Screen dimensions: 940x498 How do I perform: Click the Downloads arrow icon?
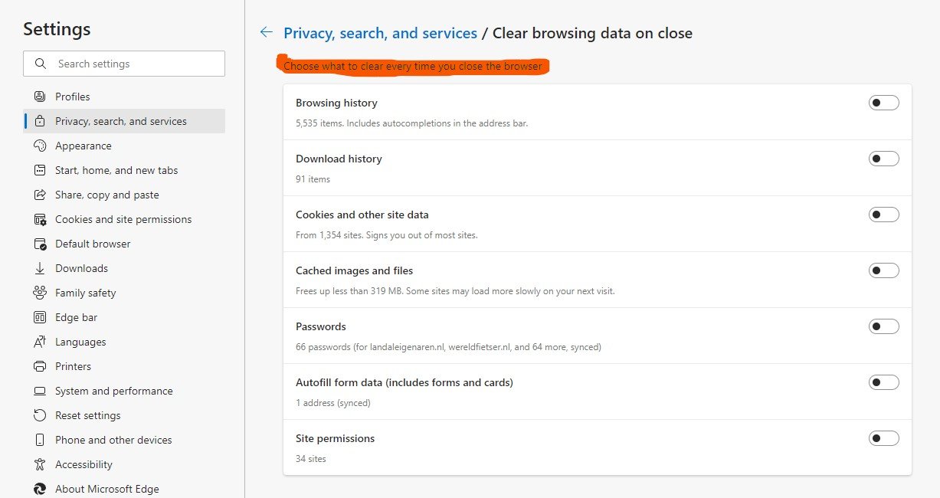[x=41, y=268]
